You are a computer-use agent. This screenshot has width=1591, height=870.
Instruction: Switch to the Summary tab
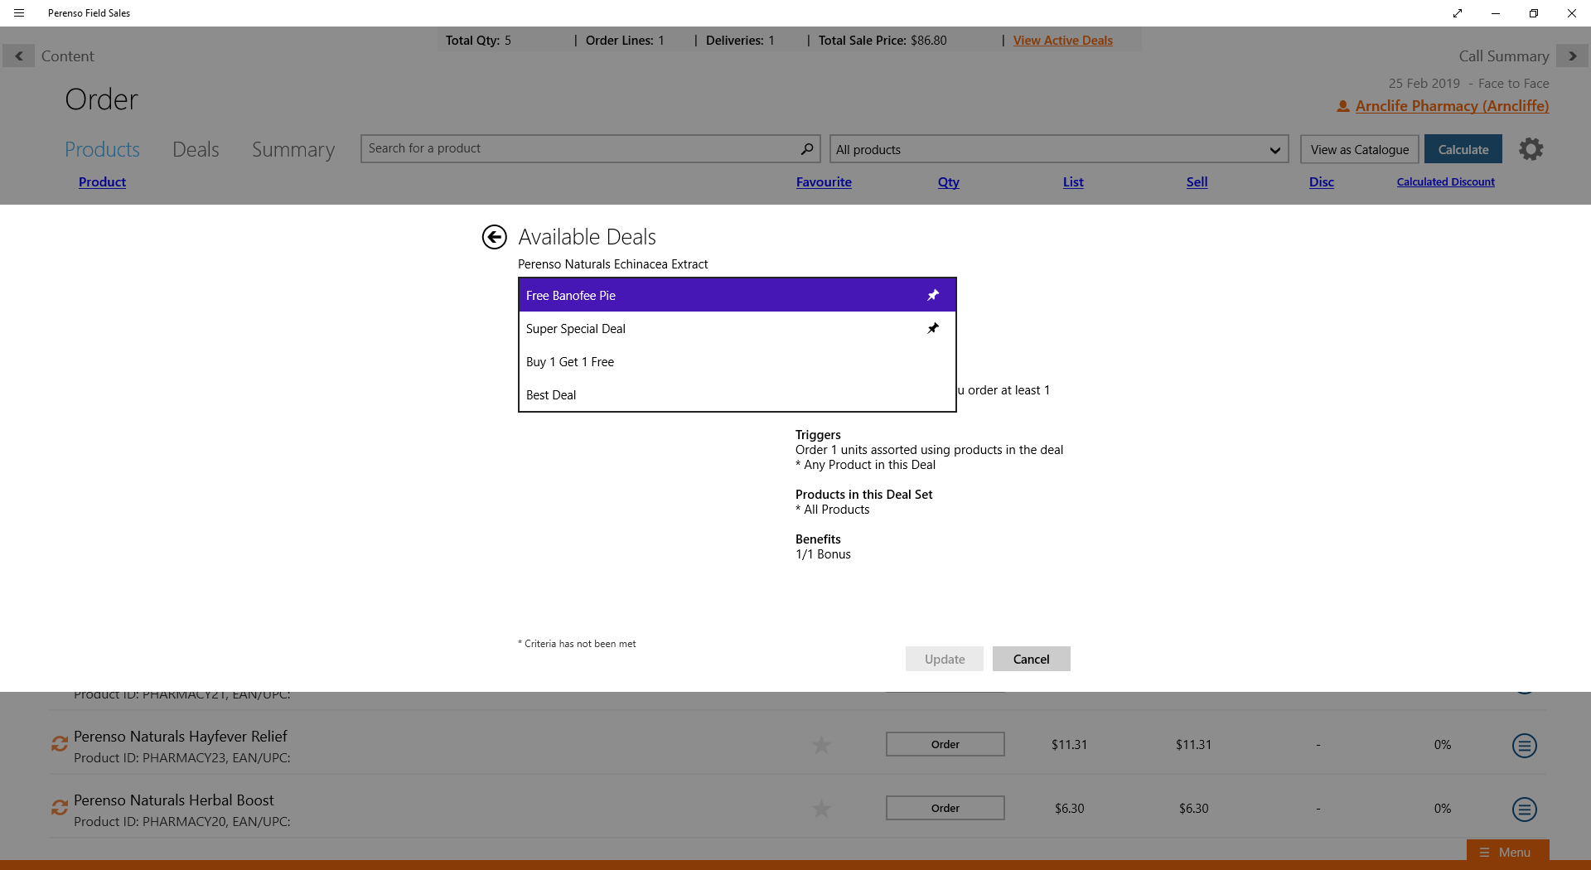tap(293, 149)
